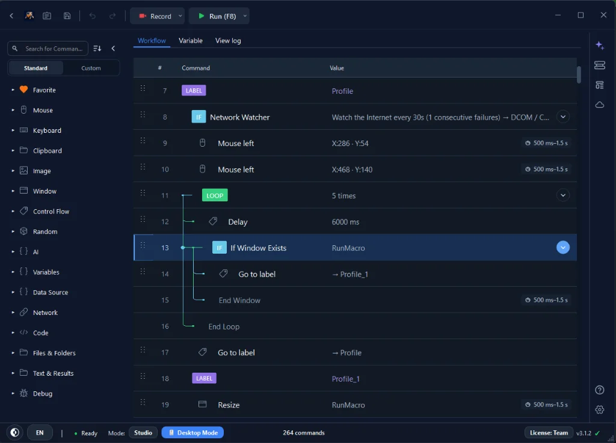Switch mode to Studio
The image size is (616, 443).
(143, 432)
